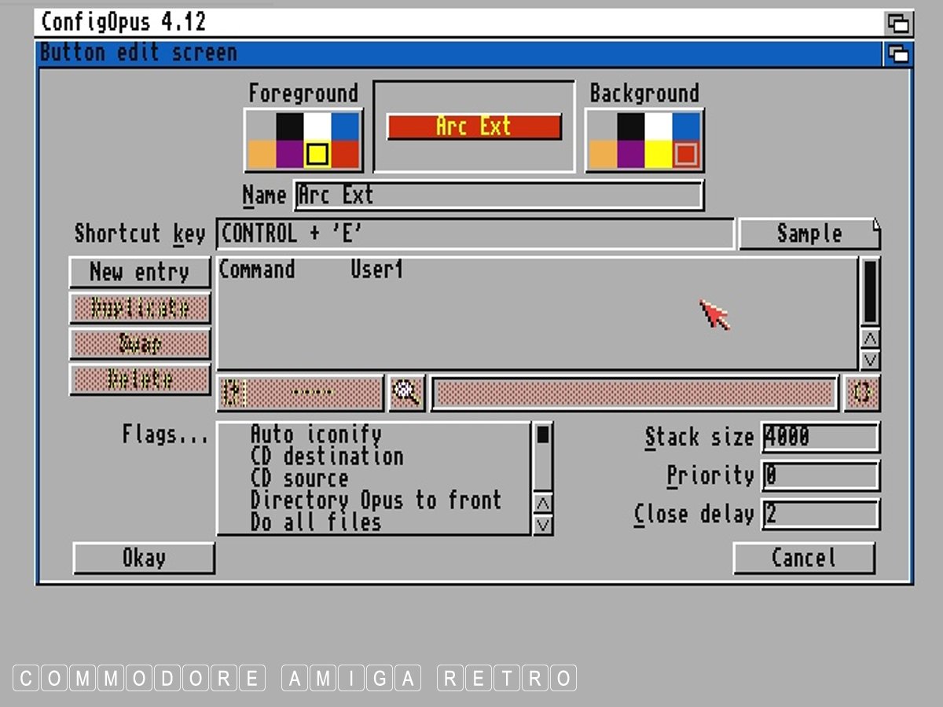Open the command type cycle gadget

click(x=300, y=393)
